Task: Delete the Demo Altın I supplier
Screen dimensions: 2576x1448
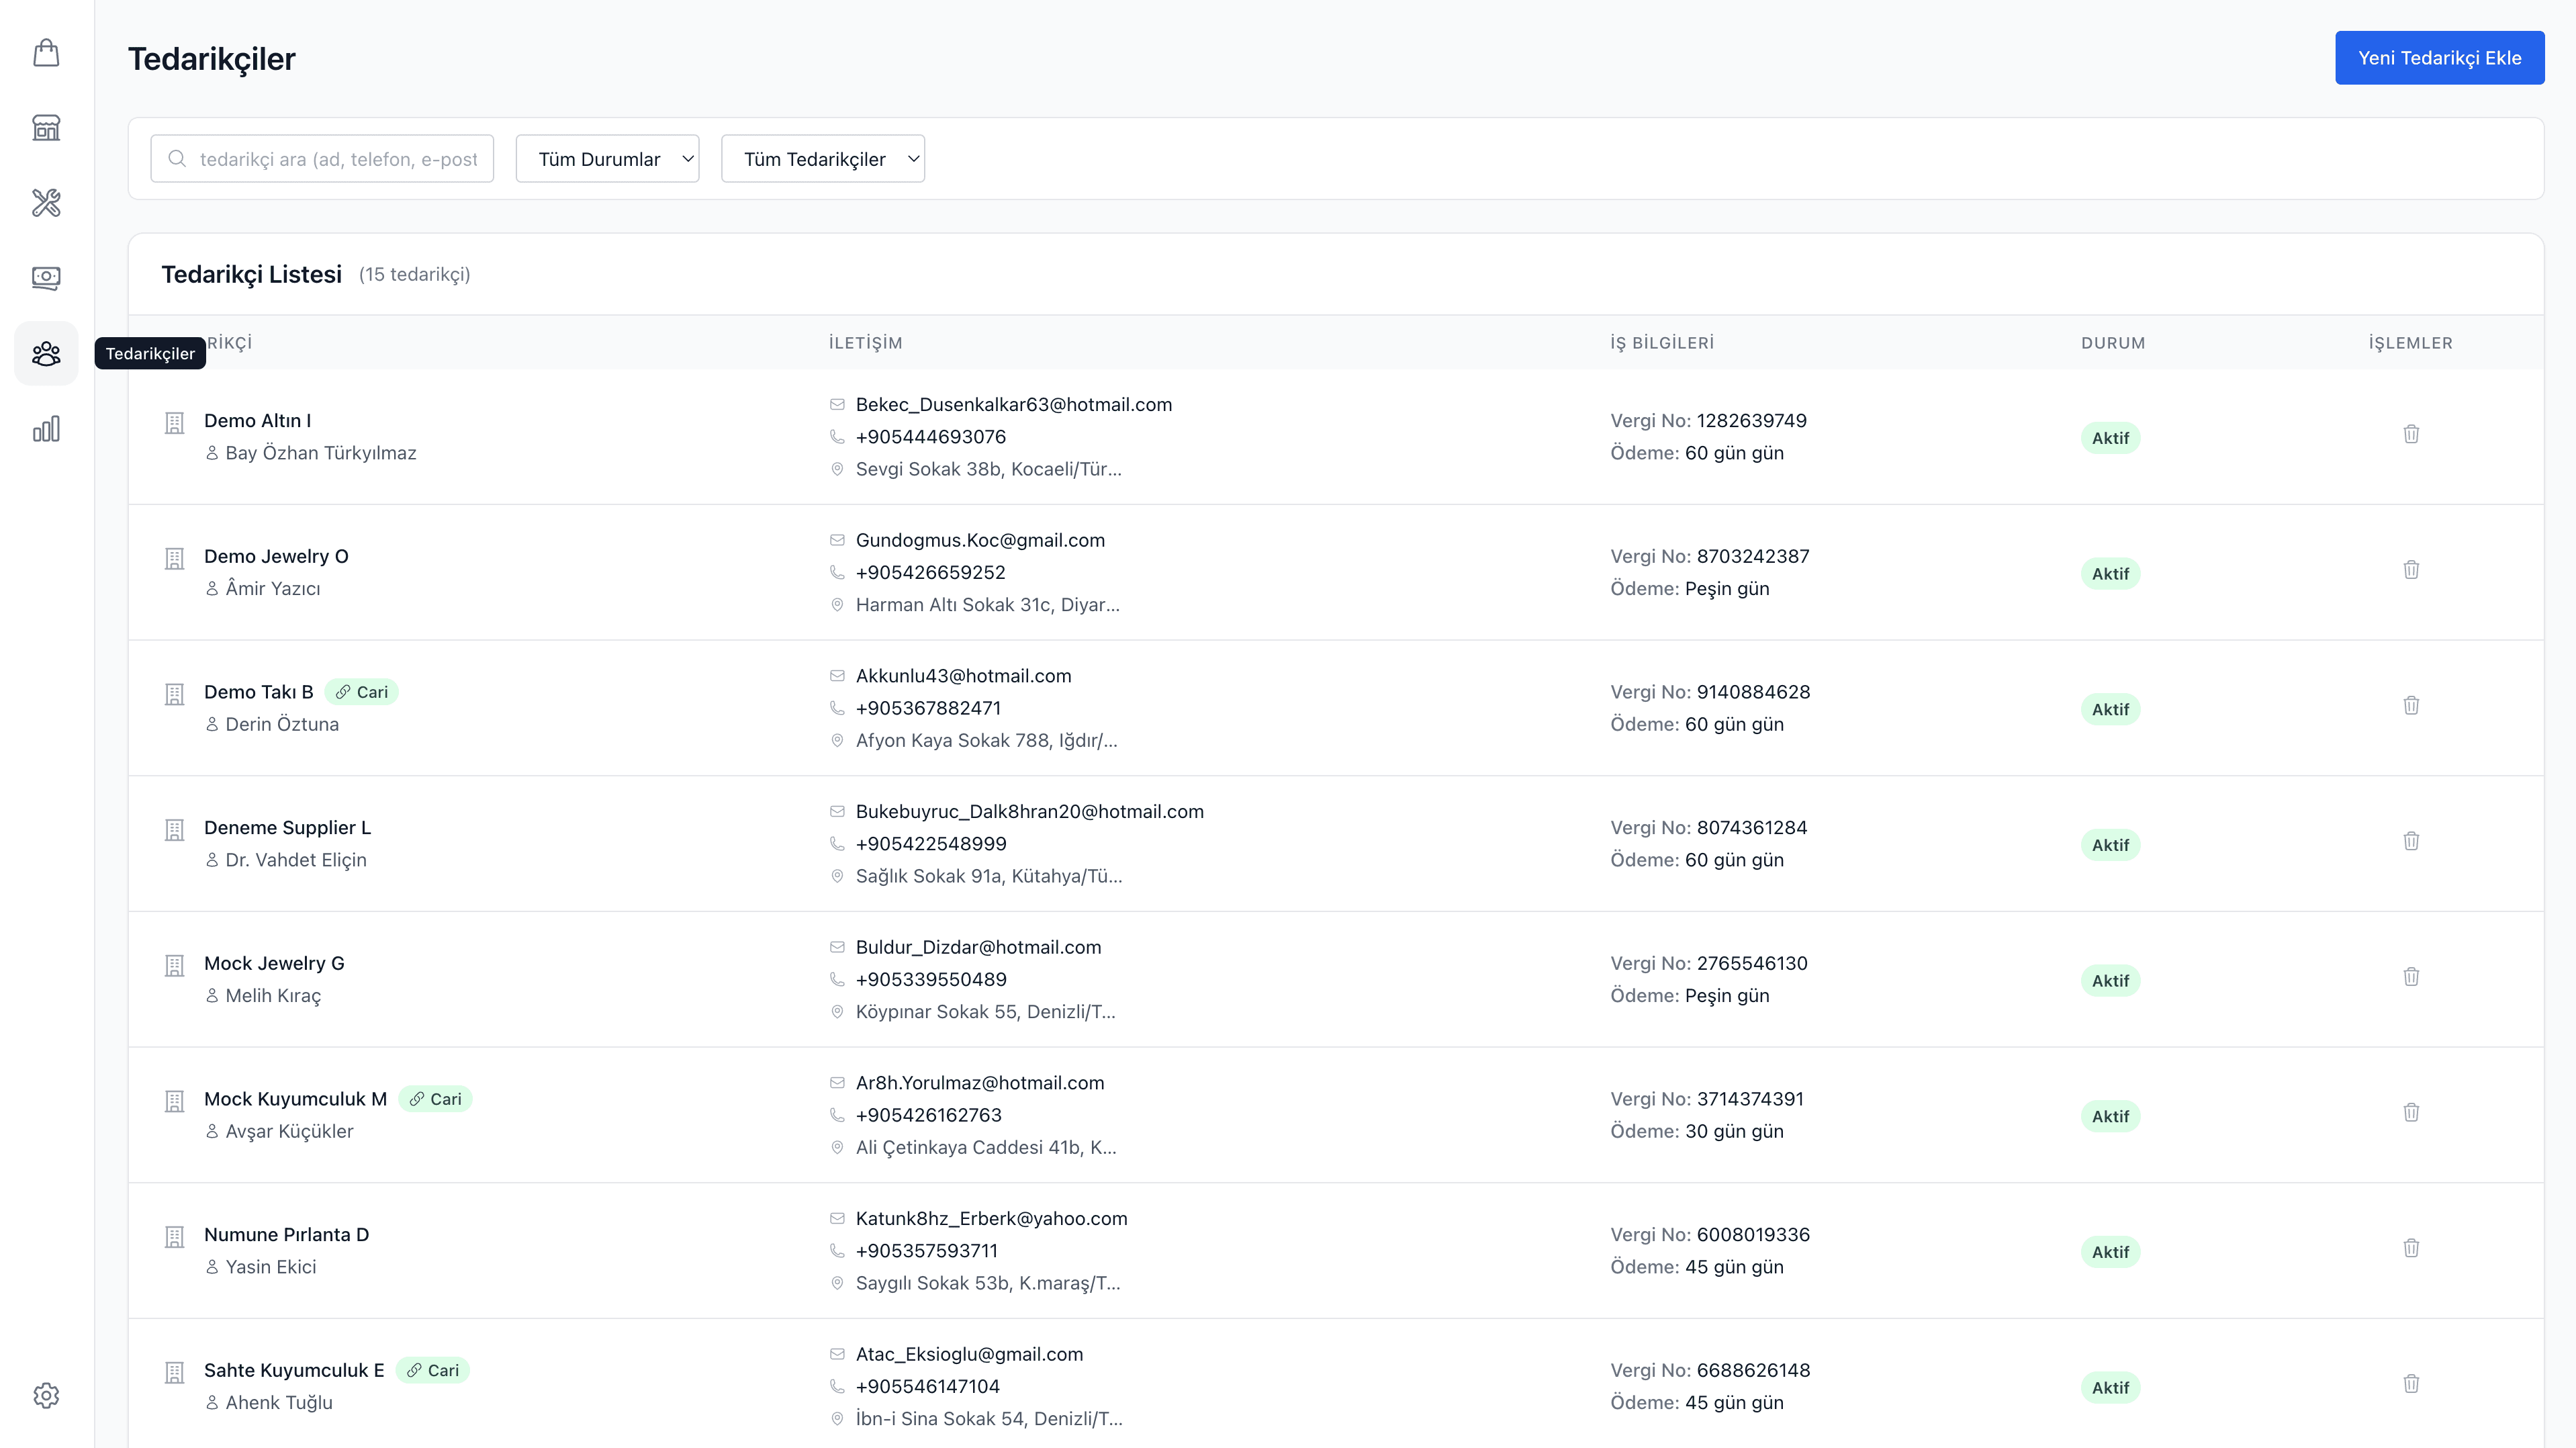Action: click(x=2411, y=434)
